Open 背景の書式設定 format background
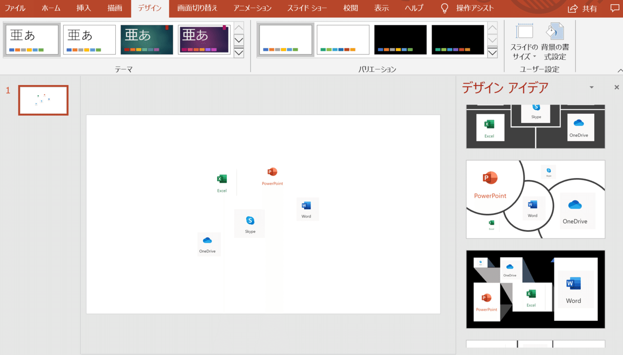The height and width of the screenshot is (355, 623). 555,42
